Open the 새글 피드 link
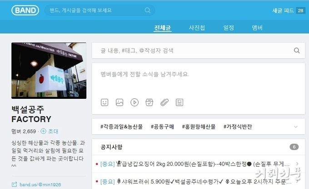309x189 pixels. [x=283, y=10]
